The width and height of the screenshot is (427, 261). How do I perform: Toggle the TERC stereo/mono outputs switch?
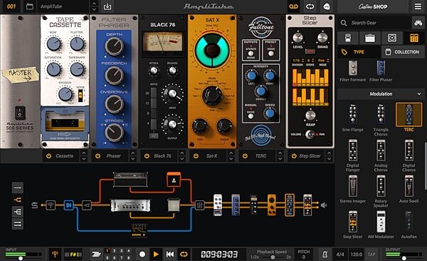[x=251, y=53]
